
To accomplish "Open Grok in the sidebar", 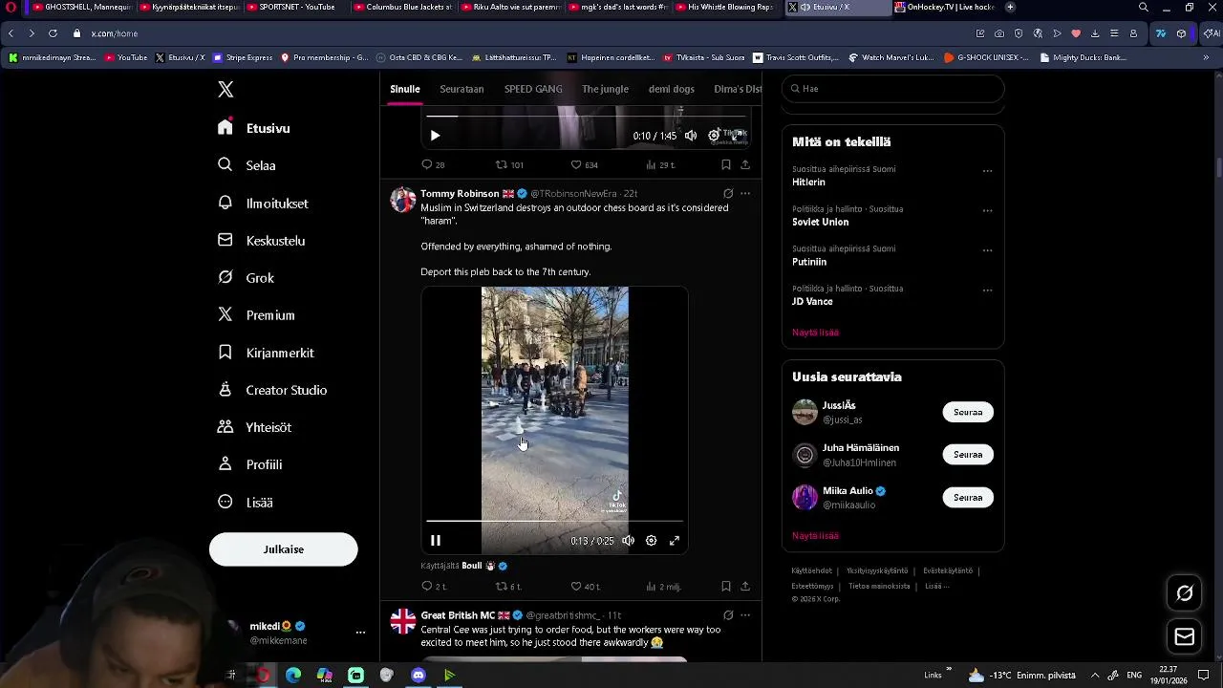I will click(247, 278).
